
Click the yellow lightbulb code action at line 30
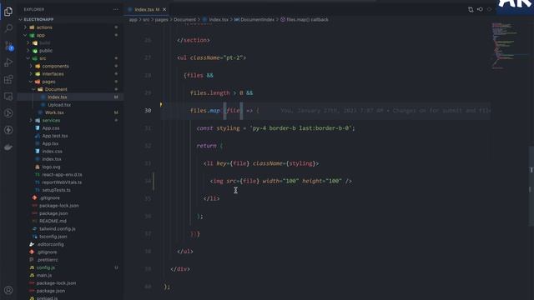coord(161,105)
